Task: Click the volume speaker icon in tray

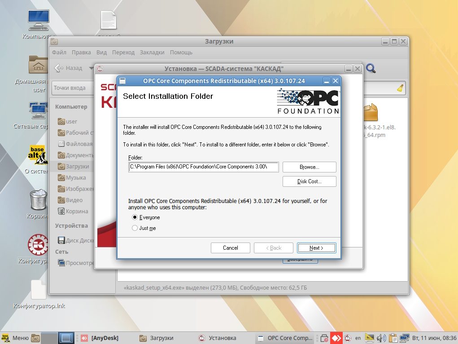Action: (381, 338)
